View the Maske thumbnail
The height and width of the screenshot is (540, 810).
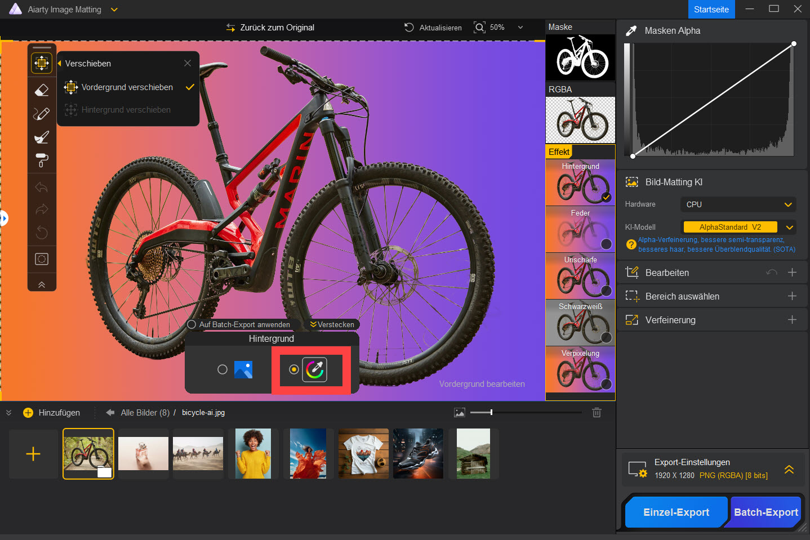click(x=580, y=57)
